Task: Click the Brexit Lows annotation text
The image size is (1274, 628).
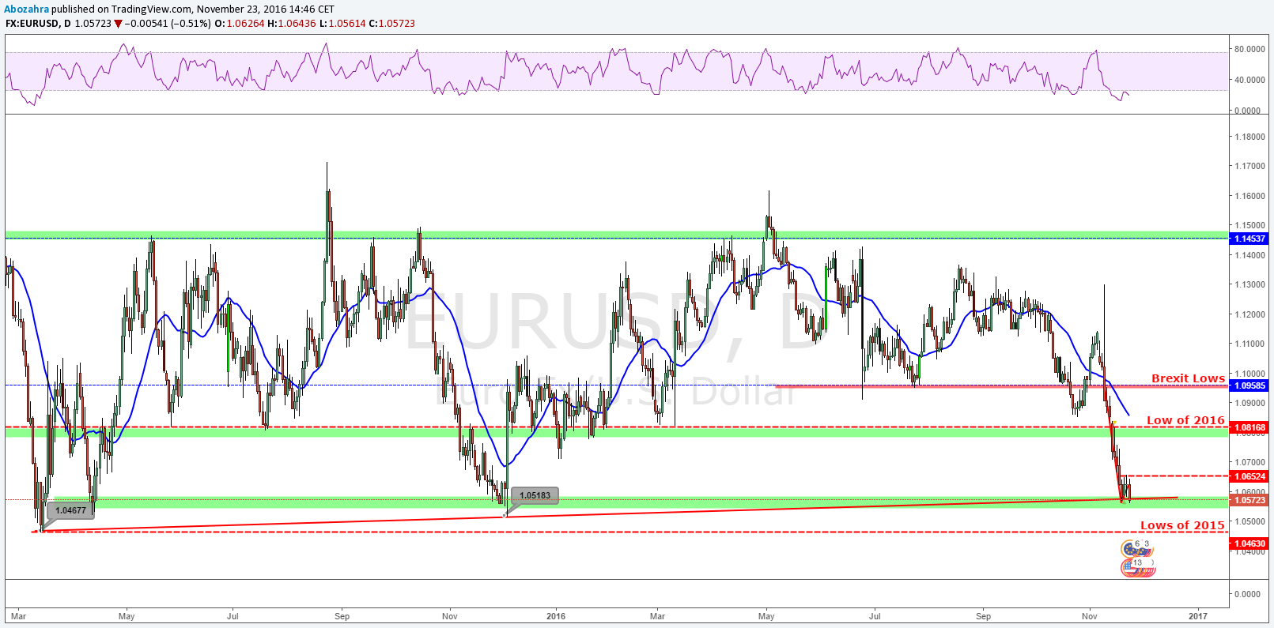Action: click(x=1188, y=378)
